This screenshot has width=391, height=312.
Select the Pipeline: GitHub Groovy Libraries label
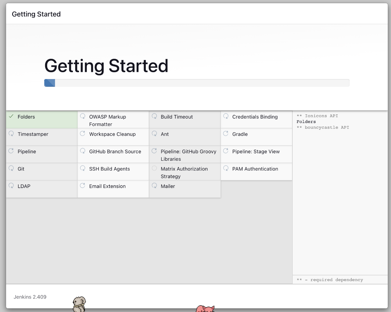pos(189,155)
